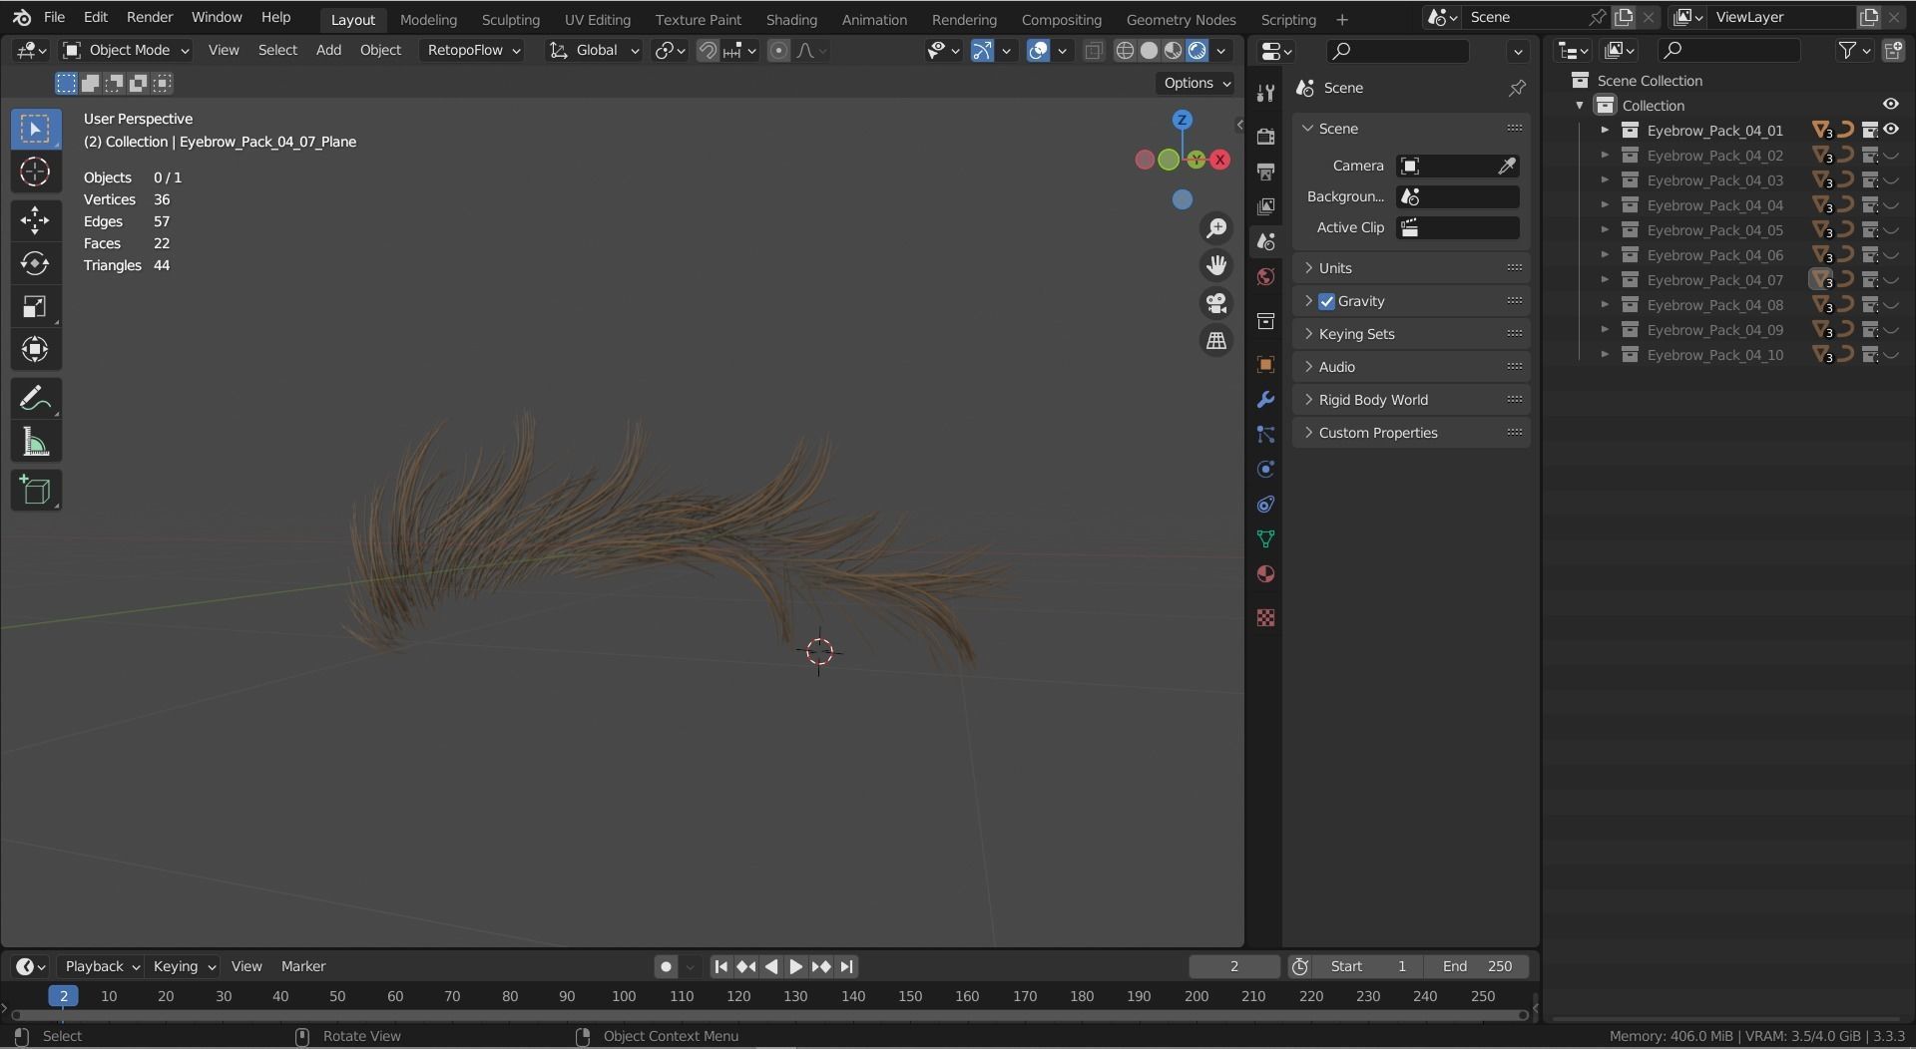Open the Render properties tab
This screenshot has height=1049, width=1916.
[1265, 137]
